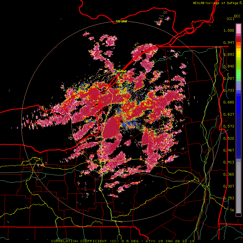Select the 0.893 scale value
243x243 pixels.
click(x=229, y=54)
